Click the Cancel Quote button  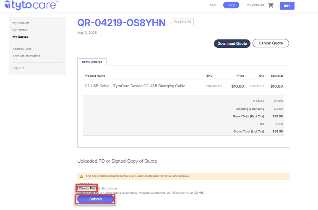point(271,43)
